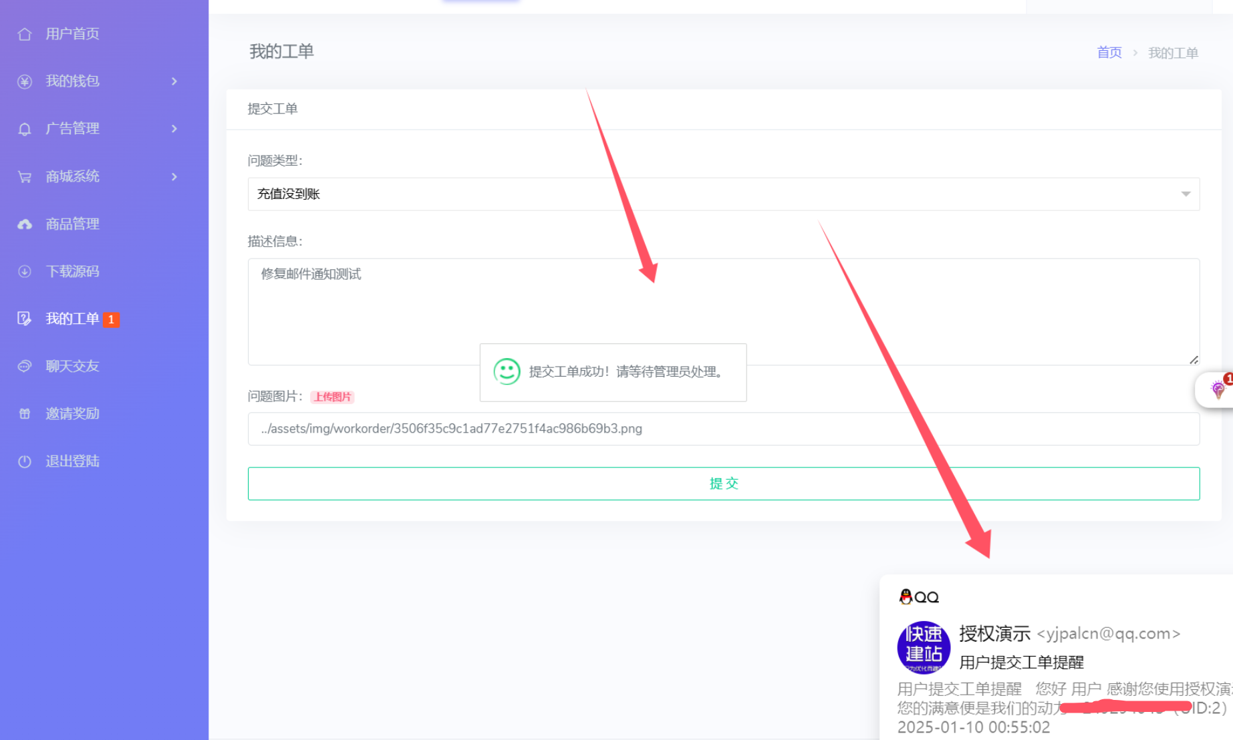Open the 问题类型 dropdown showing 充值没到账
The image size is (1233, 740).
pyautogui.click(x=723, y=194)
